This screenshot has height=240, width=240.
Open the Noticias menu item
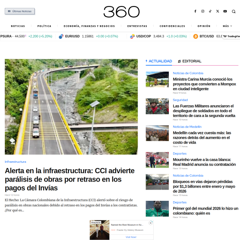click(x=18, y=26)
